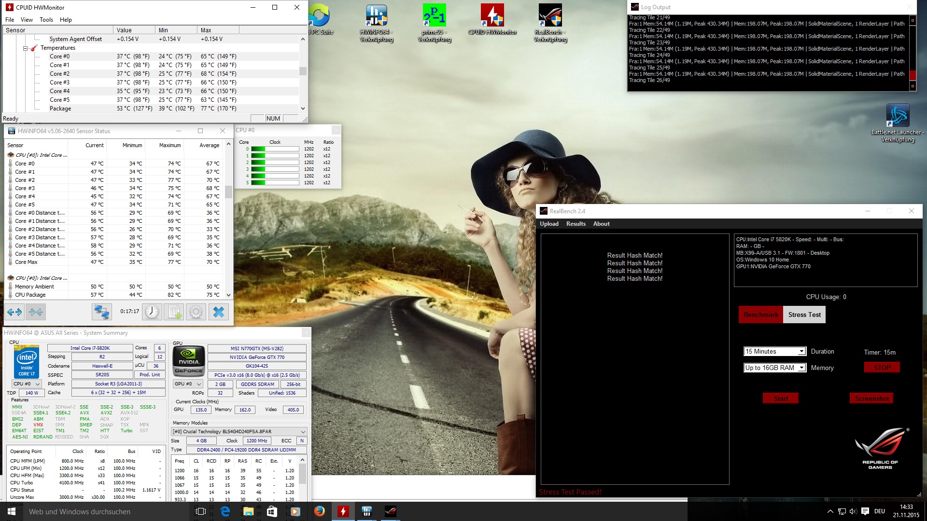Open the Results menu in RealBench
This screenshot has height=521, width=927.
point(576,224)
